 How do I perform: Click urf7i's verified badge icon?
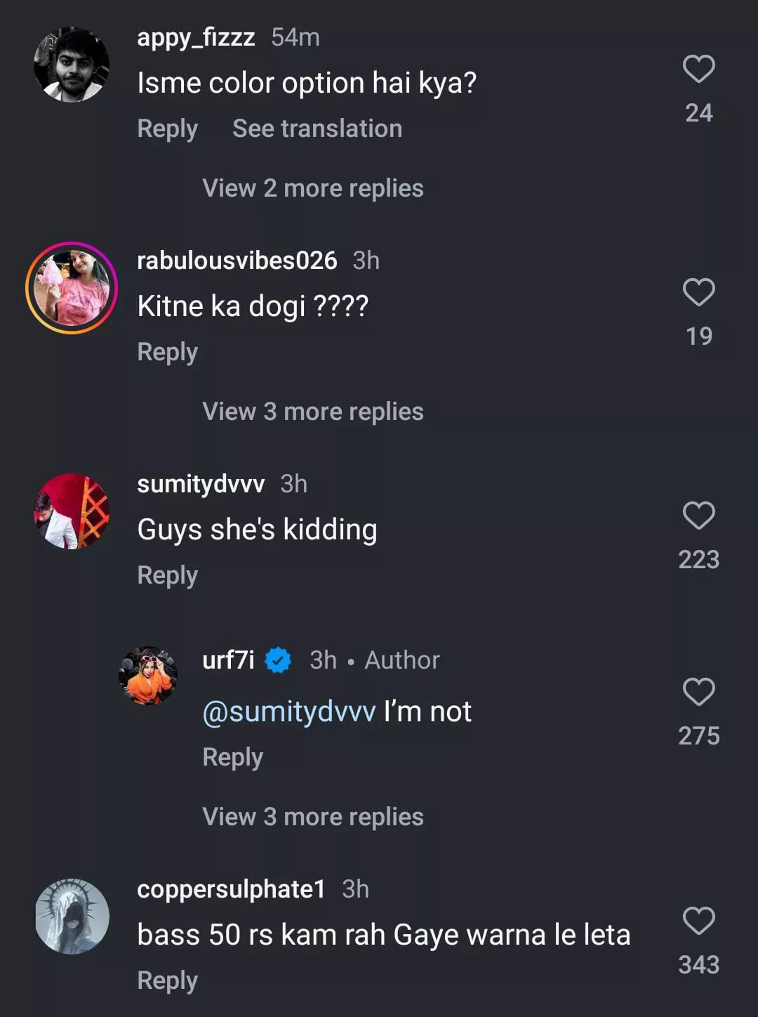278,660
